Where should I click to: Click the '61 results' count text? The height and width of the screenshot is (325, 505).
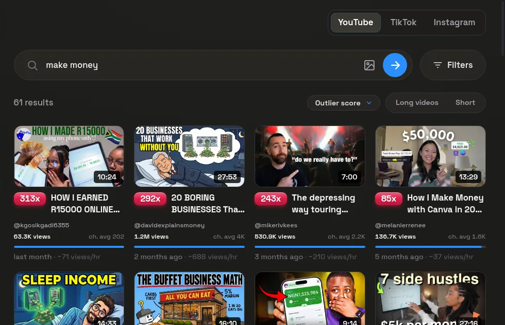pyautogui.click(x=33, y=102)
